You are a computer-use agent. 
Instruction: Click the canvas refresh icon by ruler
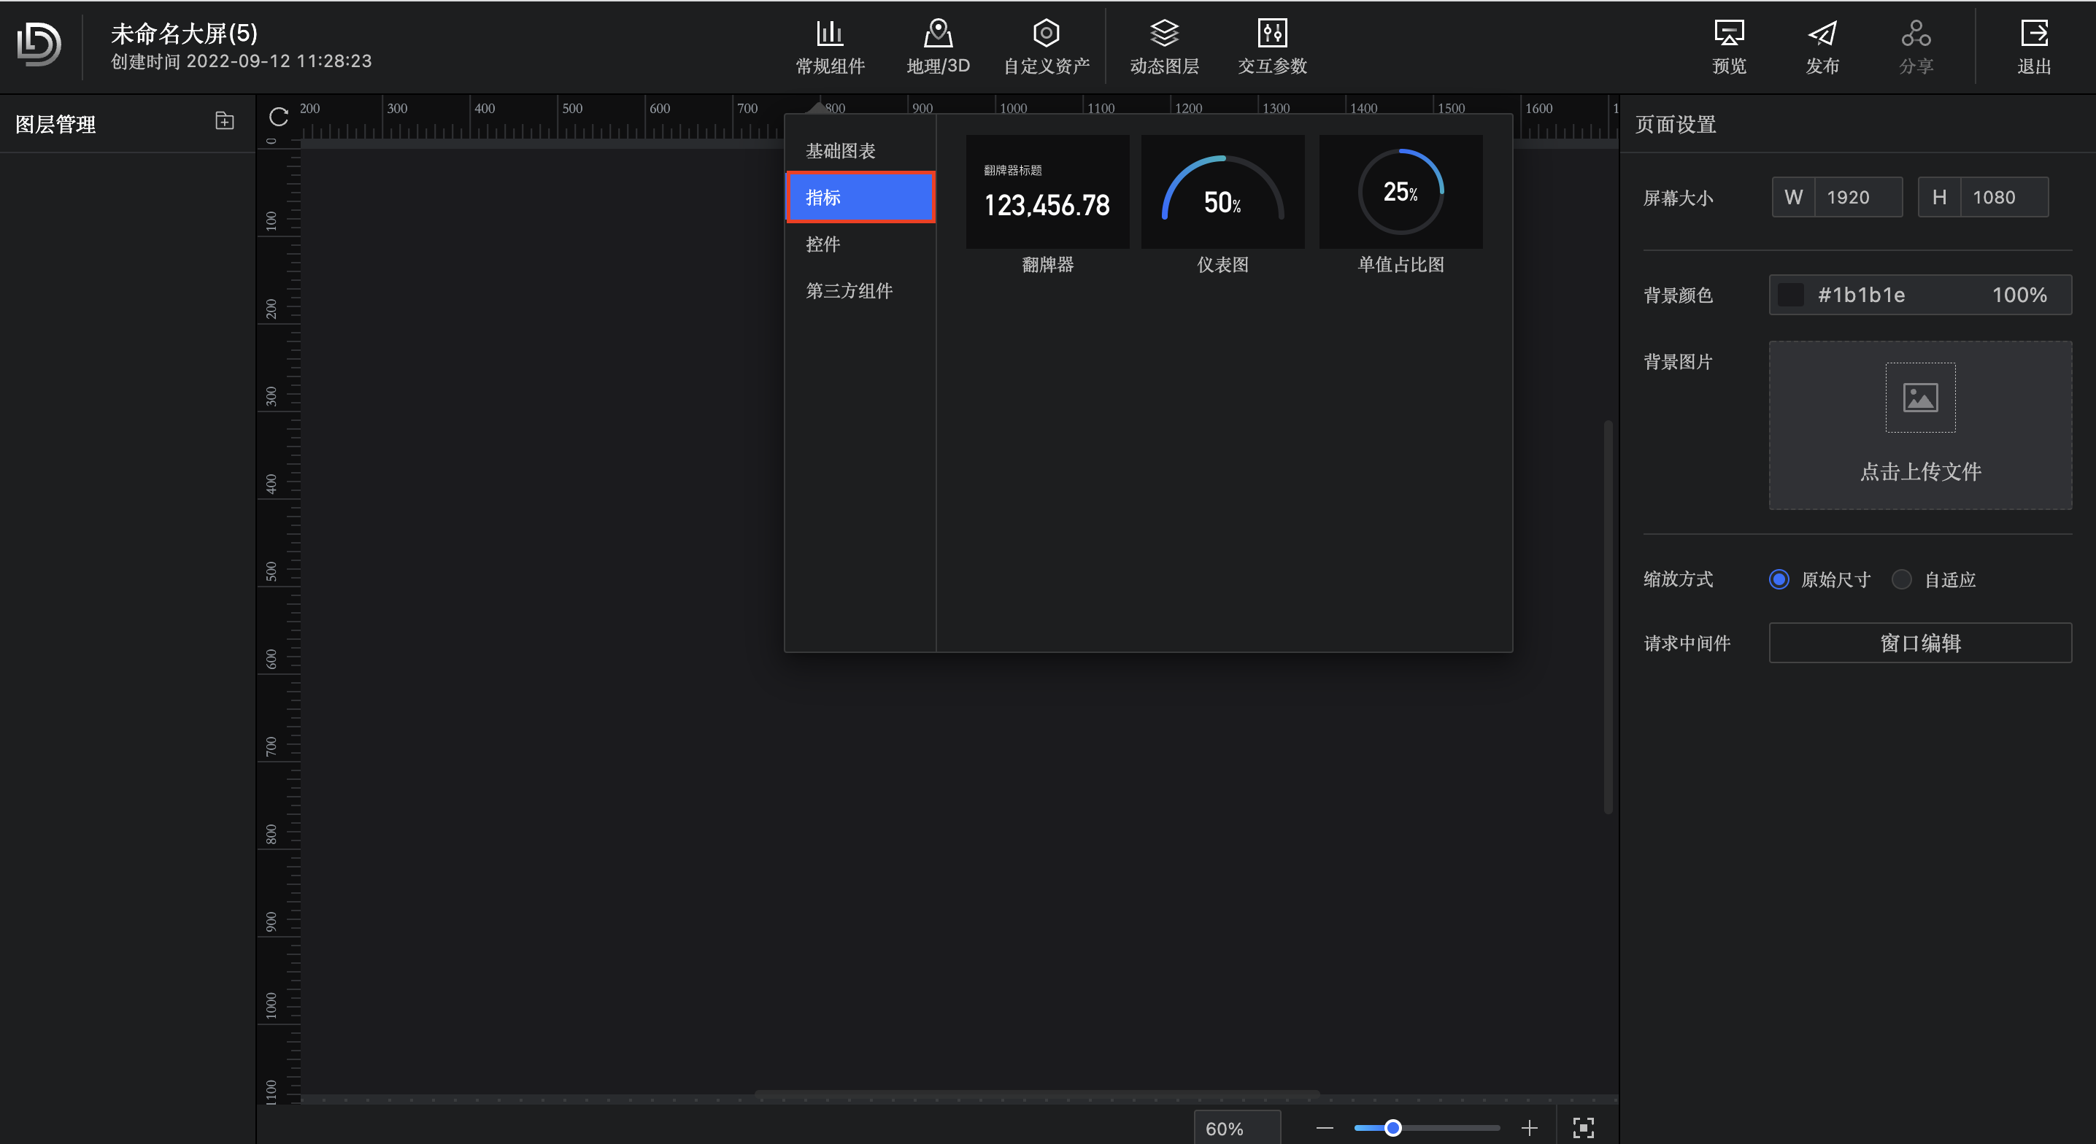[278, 117]
